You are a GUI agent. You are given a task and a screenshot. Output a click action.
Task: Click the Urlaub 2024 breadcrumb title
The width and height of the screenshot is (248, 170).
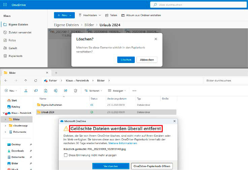tap(110, 25)
